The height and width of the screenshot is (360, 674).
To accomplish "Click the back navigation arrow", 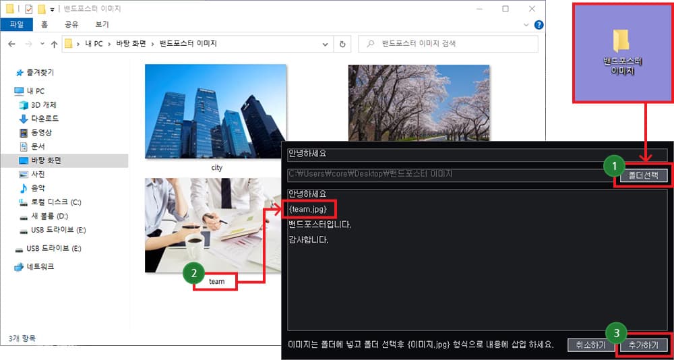I will click(x=11, y=44).
